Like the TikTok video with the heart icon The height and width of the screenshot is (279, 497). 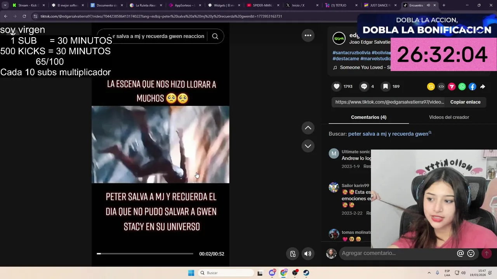click(x=337, y=86)
